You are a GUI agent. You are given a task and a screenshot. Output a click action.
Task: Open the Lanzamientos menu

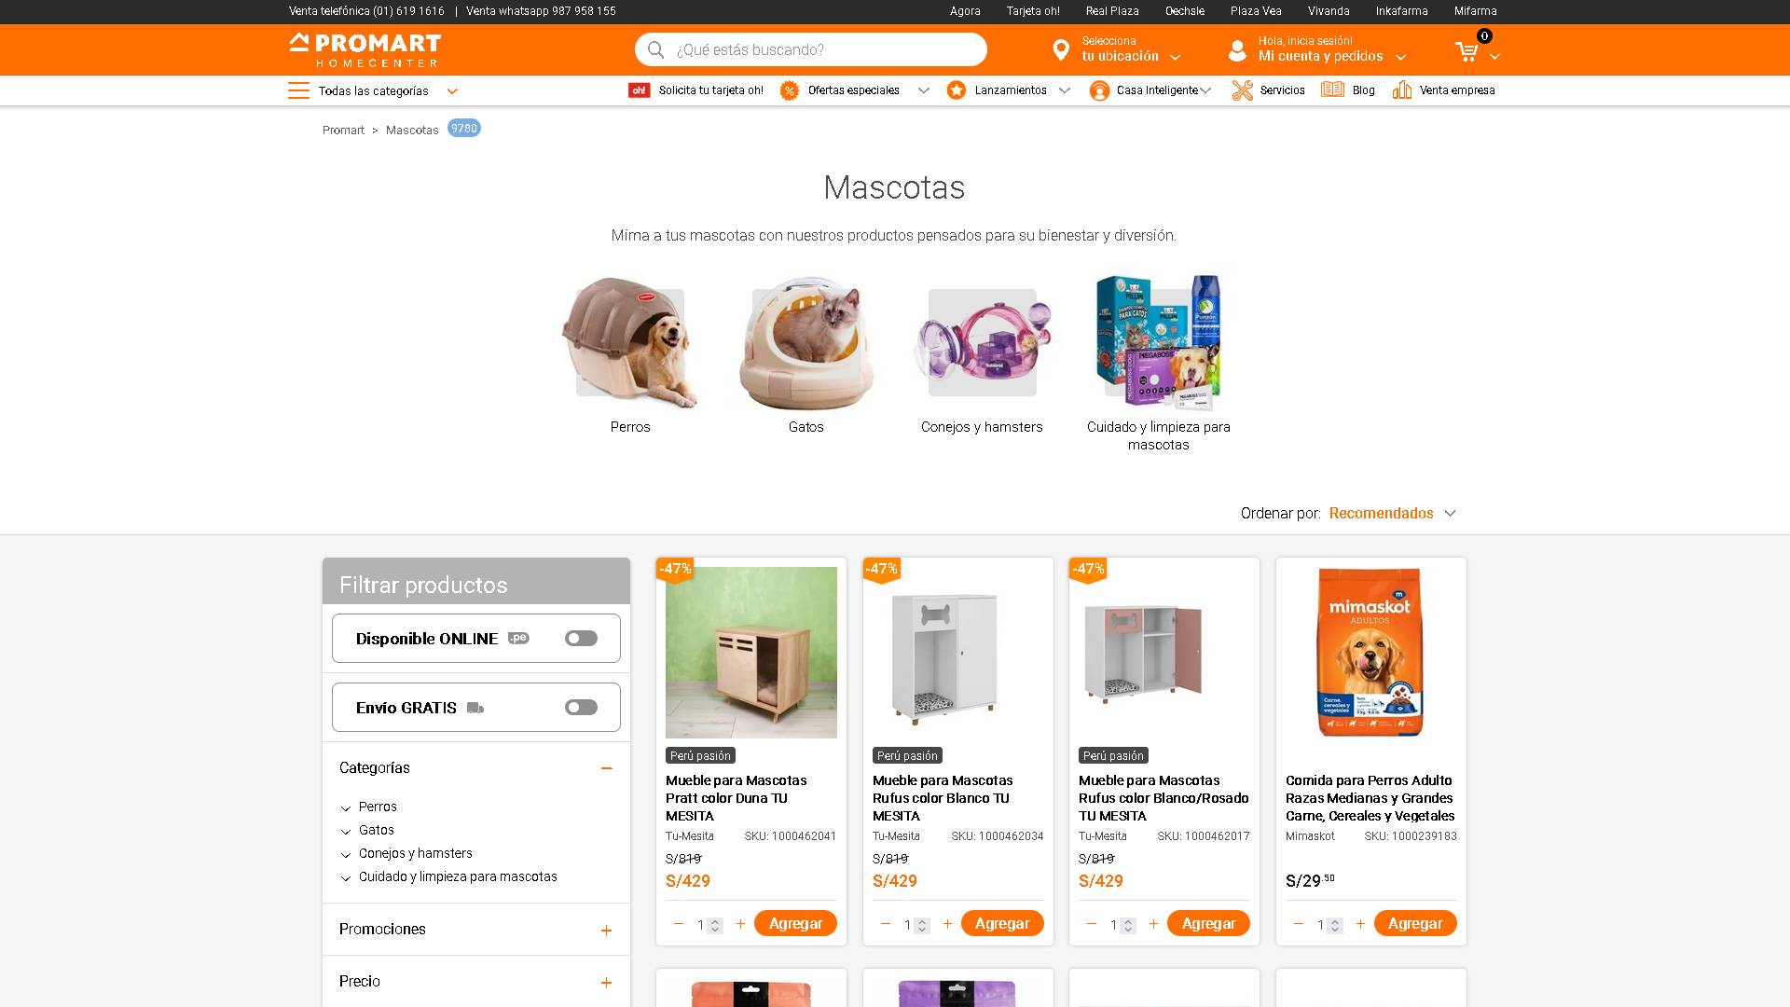click(x=1009, y=90)
